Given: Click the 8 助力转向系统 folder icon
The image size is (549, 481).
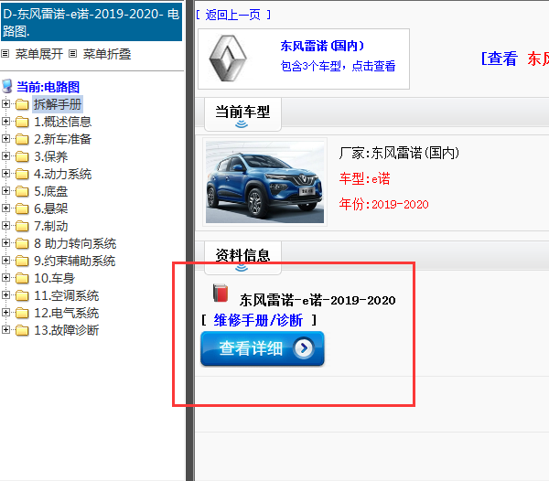Looking at the screenshot, I should [x=22, y=243].
